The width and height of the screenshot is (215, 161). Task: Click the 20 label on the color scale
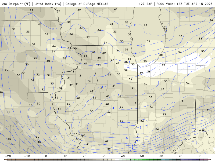[x=84, y=156]
